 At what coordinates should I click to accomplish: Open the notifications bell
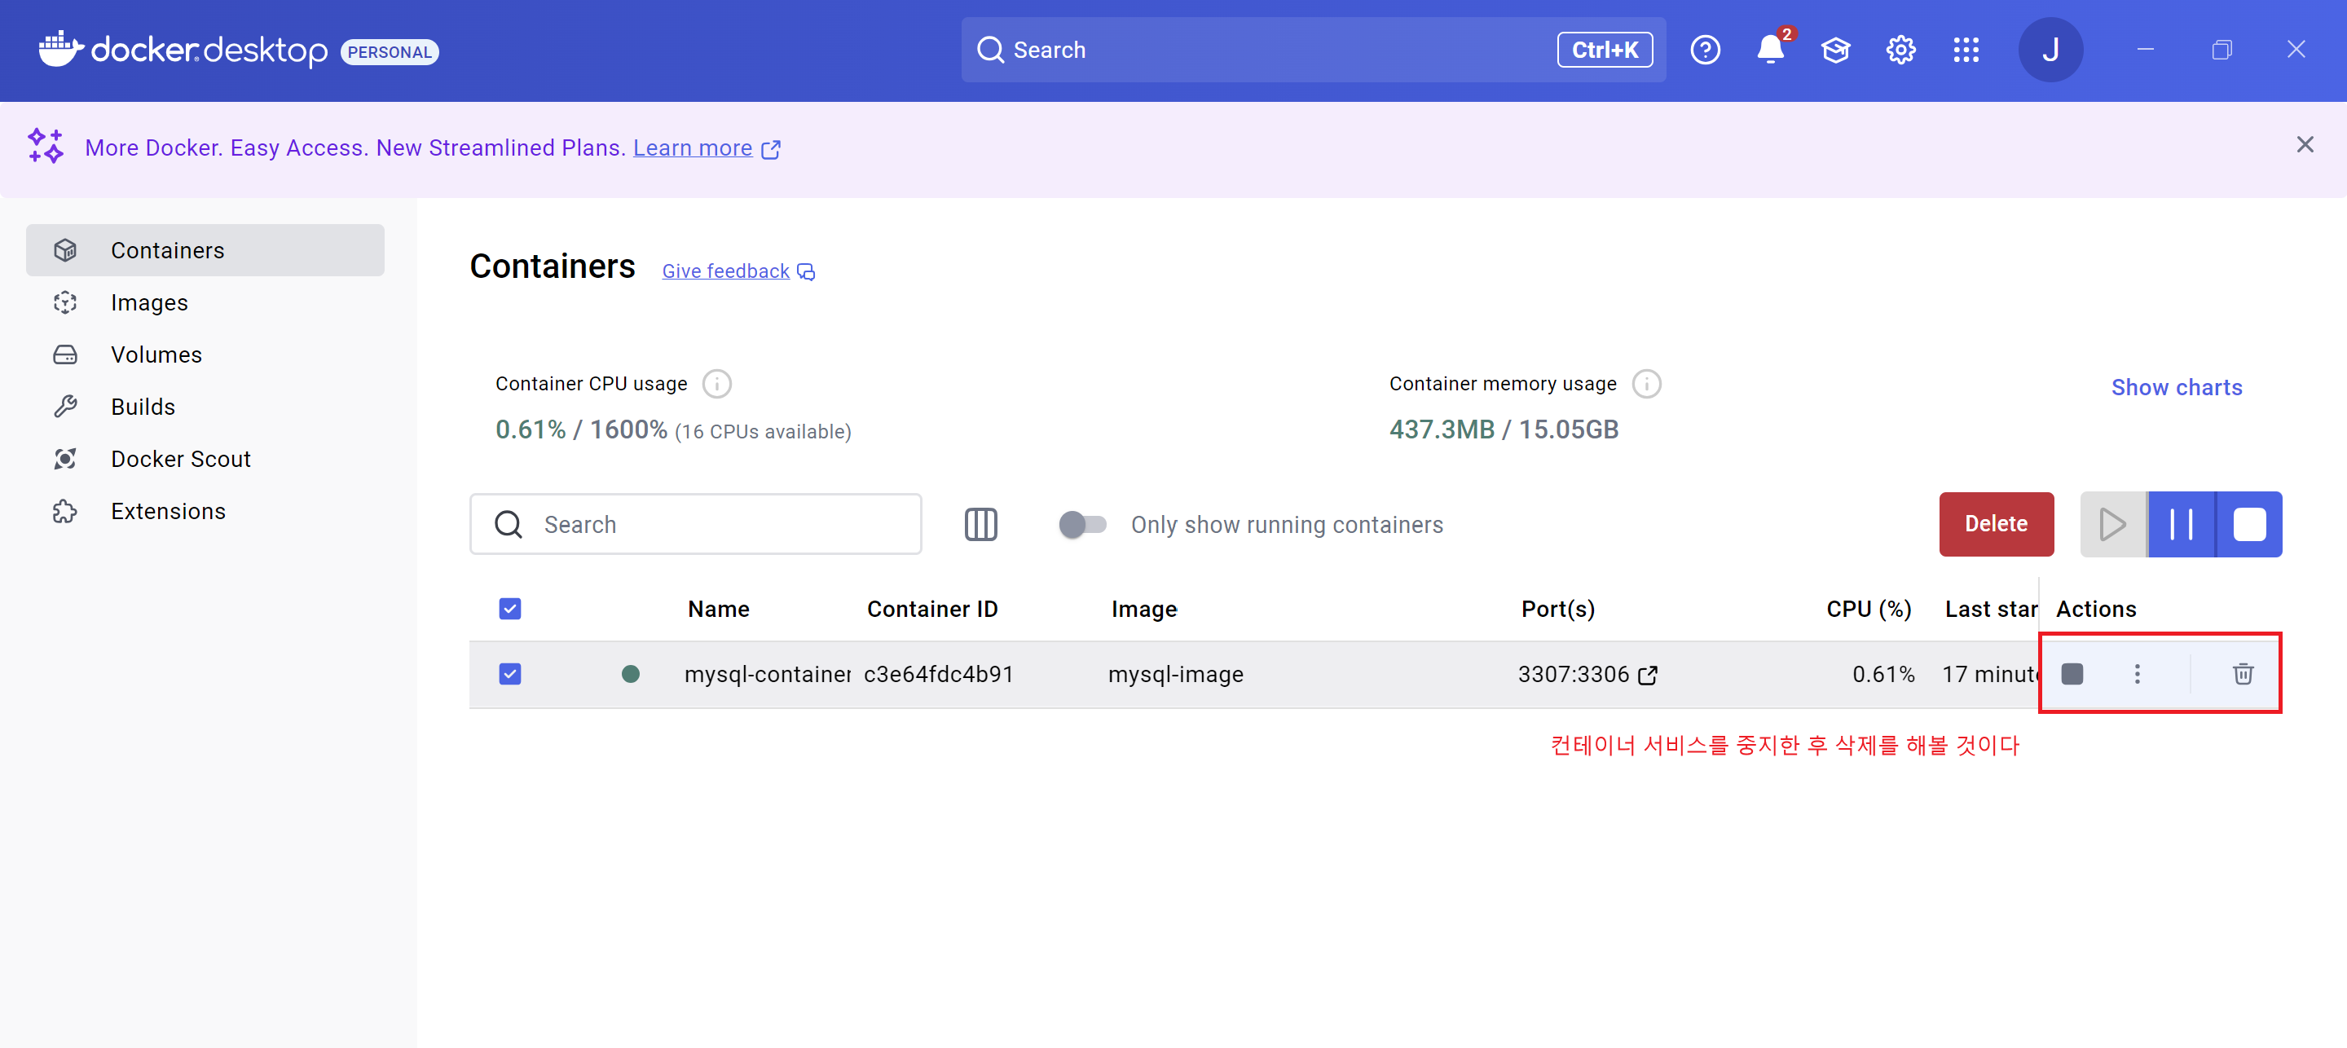[x=1769, y=51]
